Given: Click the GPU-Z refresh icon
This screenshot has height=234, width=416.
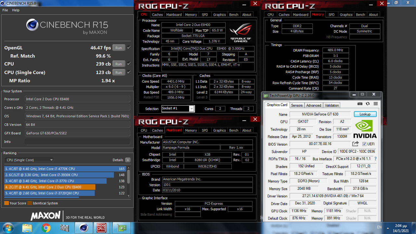Looking at the screenshot, I should tap(368, 104).
